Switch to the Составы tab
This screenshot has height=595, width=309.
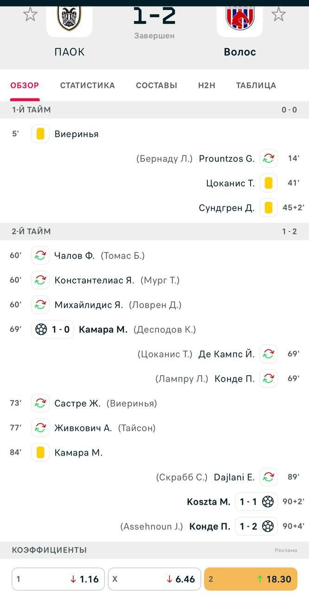click(156, 85)
